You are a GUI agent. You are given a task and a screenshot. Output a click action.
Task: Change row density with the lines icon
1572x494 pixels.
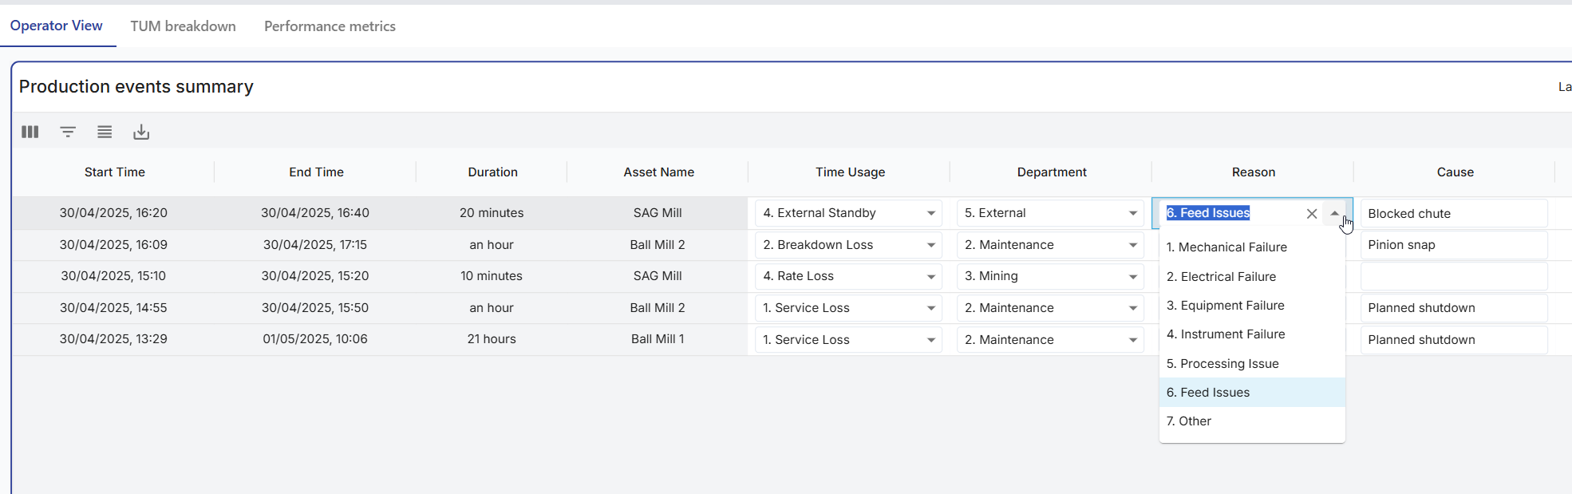point(105,132)
